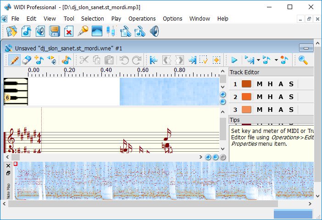
Task: Toggle M button on track 2
Action: pos(260,97)
